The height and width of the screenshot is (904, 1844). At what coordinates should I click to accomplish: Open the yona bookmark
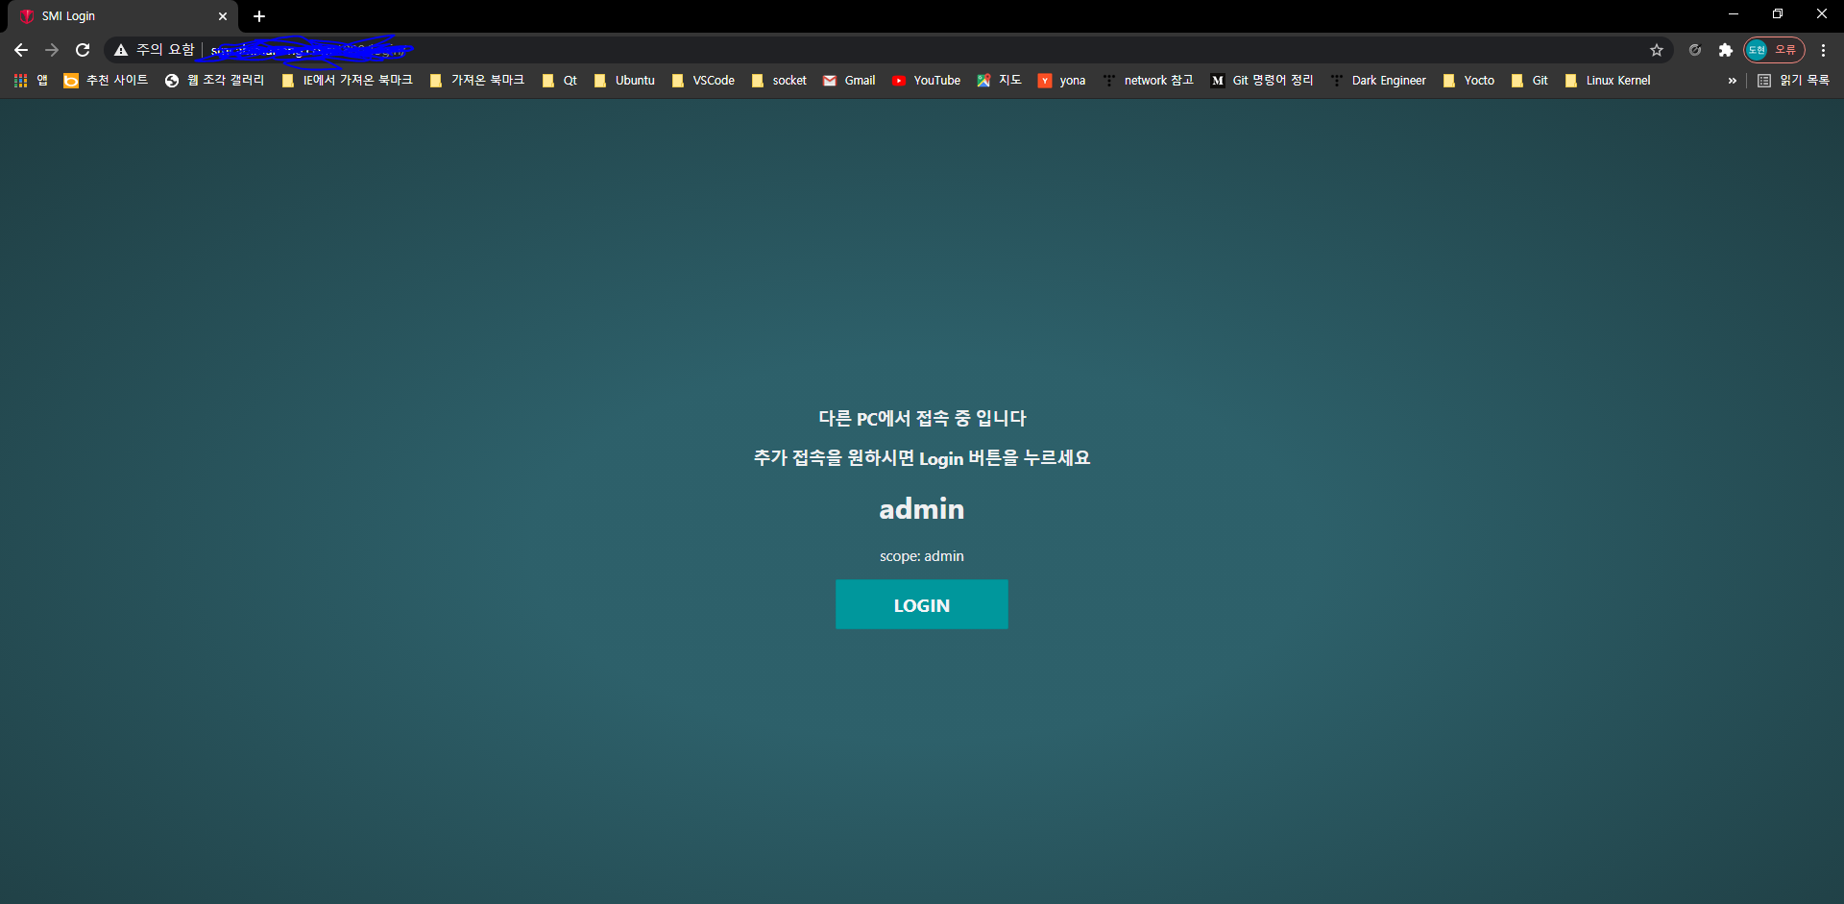pyautogui.click(x=1062, y=81)
